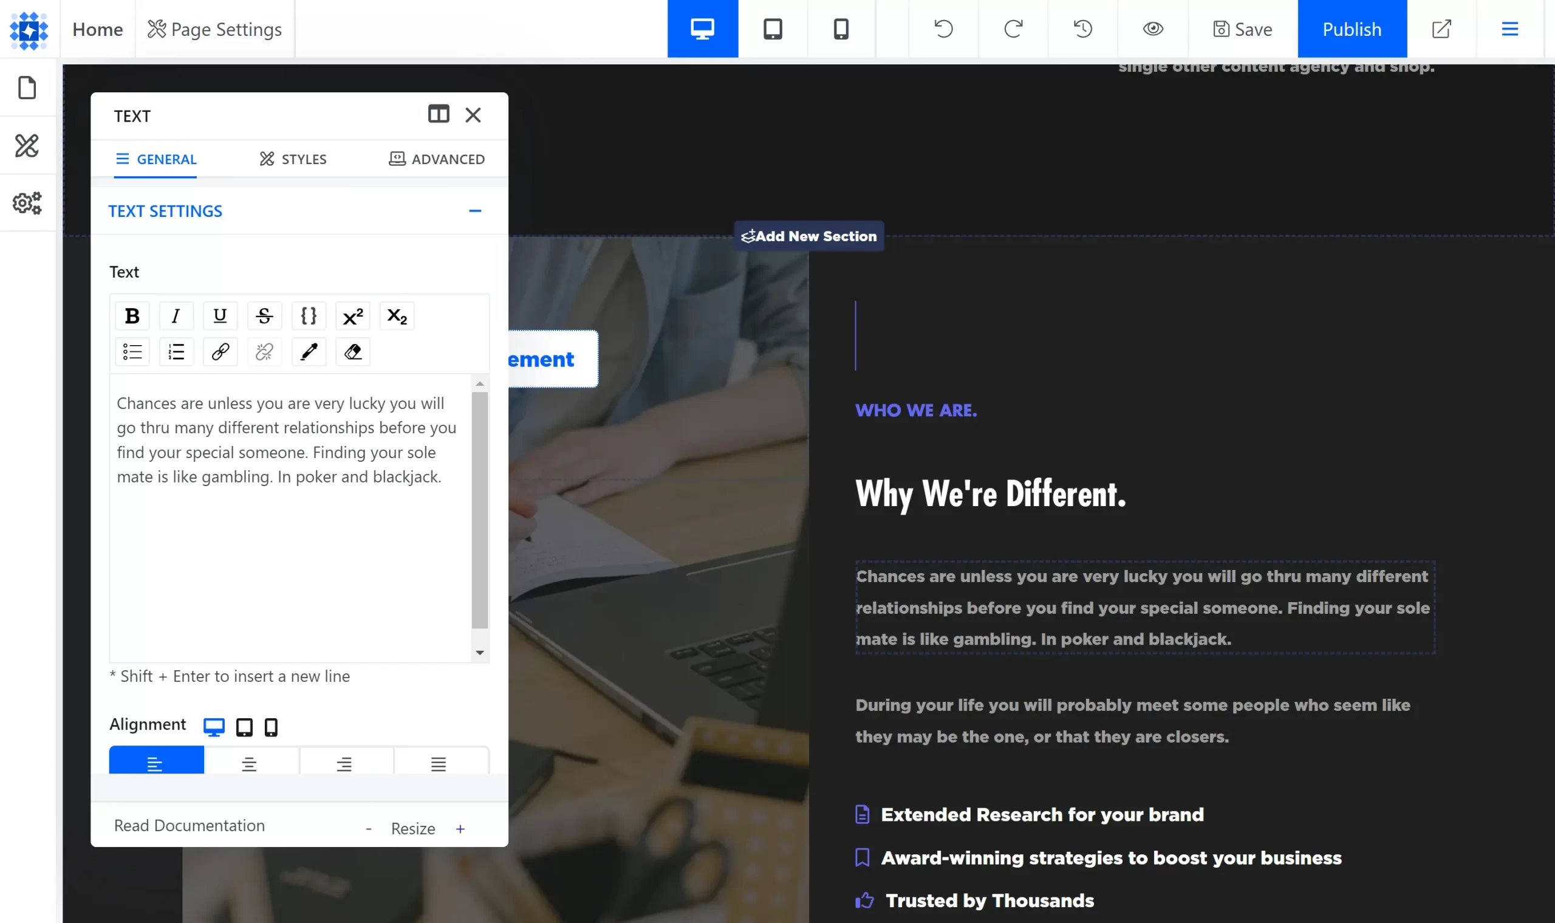Screen dimensions: 1555x923
Task: Open Read Documentation link
Action: [x=189, y=825]
